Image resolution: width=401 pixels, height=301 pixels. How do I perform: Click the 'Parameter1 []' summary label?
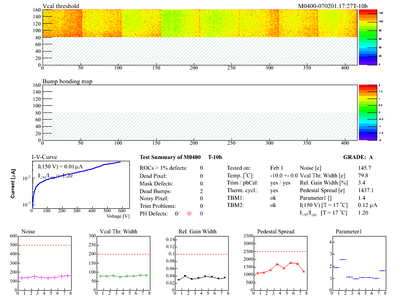click(x=316, y=198)
